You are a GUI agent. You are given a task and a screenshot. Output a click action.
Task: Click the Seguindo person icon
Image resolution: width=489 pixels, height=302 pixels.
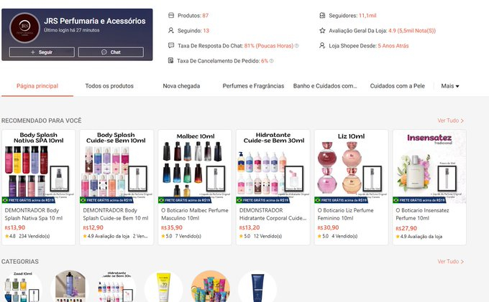170,30
